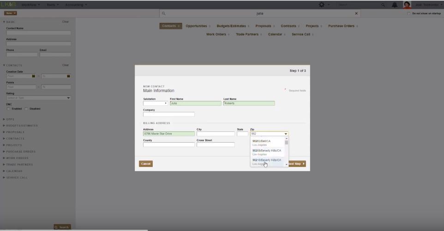The width and height of the screenshot is (444, 231).
Task: Check the DNC Disabled checkbox
Action: 26,109
